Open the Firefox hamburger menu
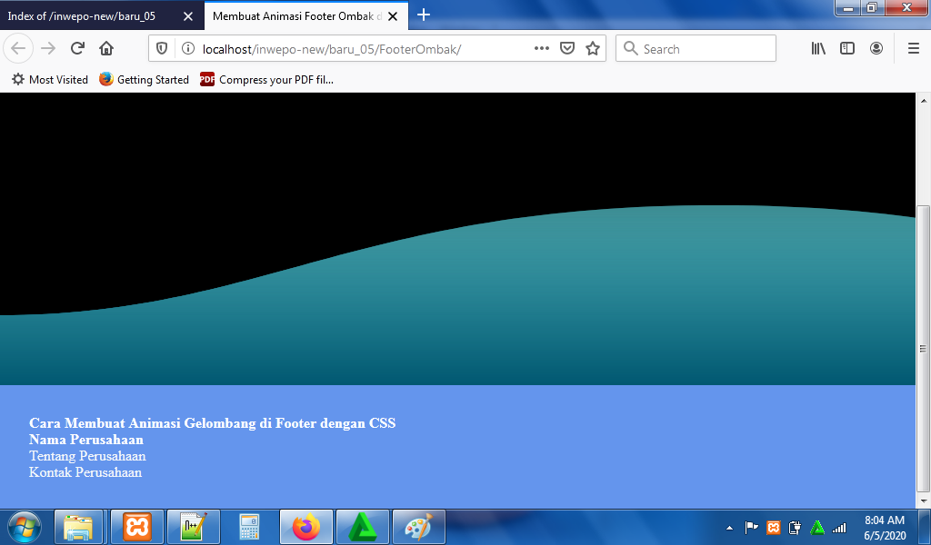The height and width of the screenshot is (545, 931). click(914, 49)
